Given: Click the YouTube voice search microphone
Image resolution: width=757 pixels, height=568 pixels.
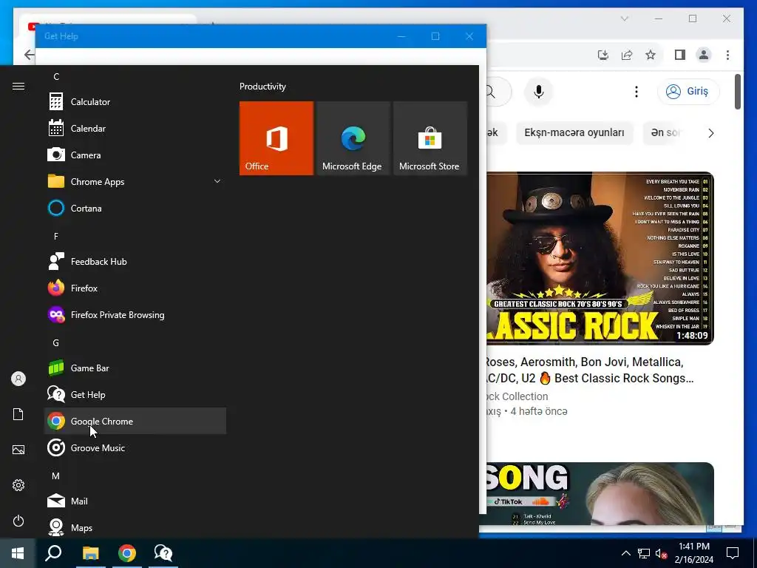Looking at the screenshot, I should [x=539, y=92].
